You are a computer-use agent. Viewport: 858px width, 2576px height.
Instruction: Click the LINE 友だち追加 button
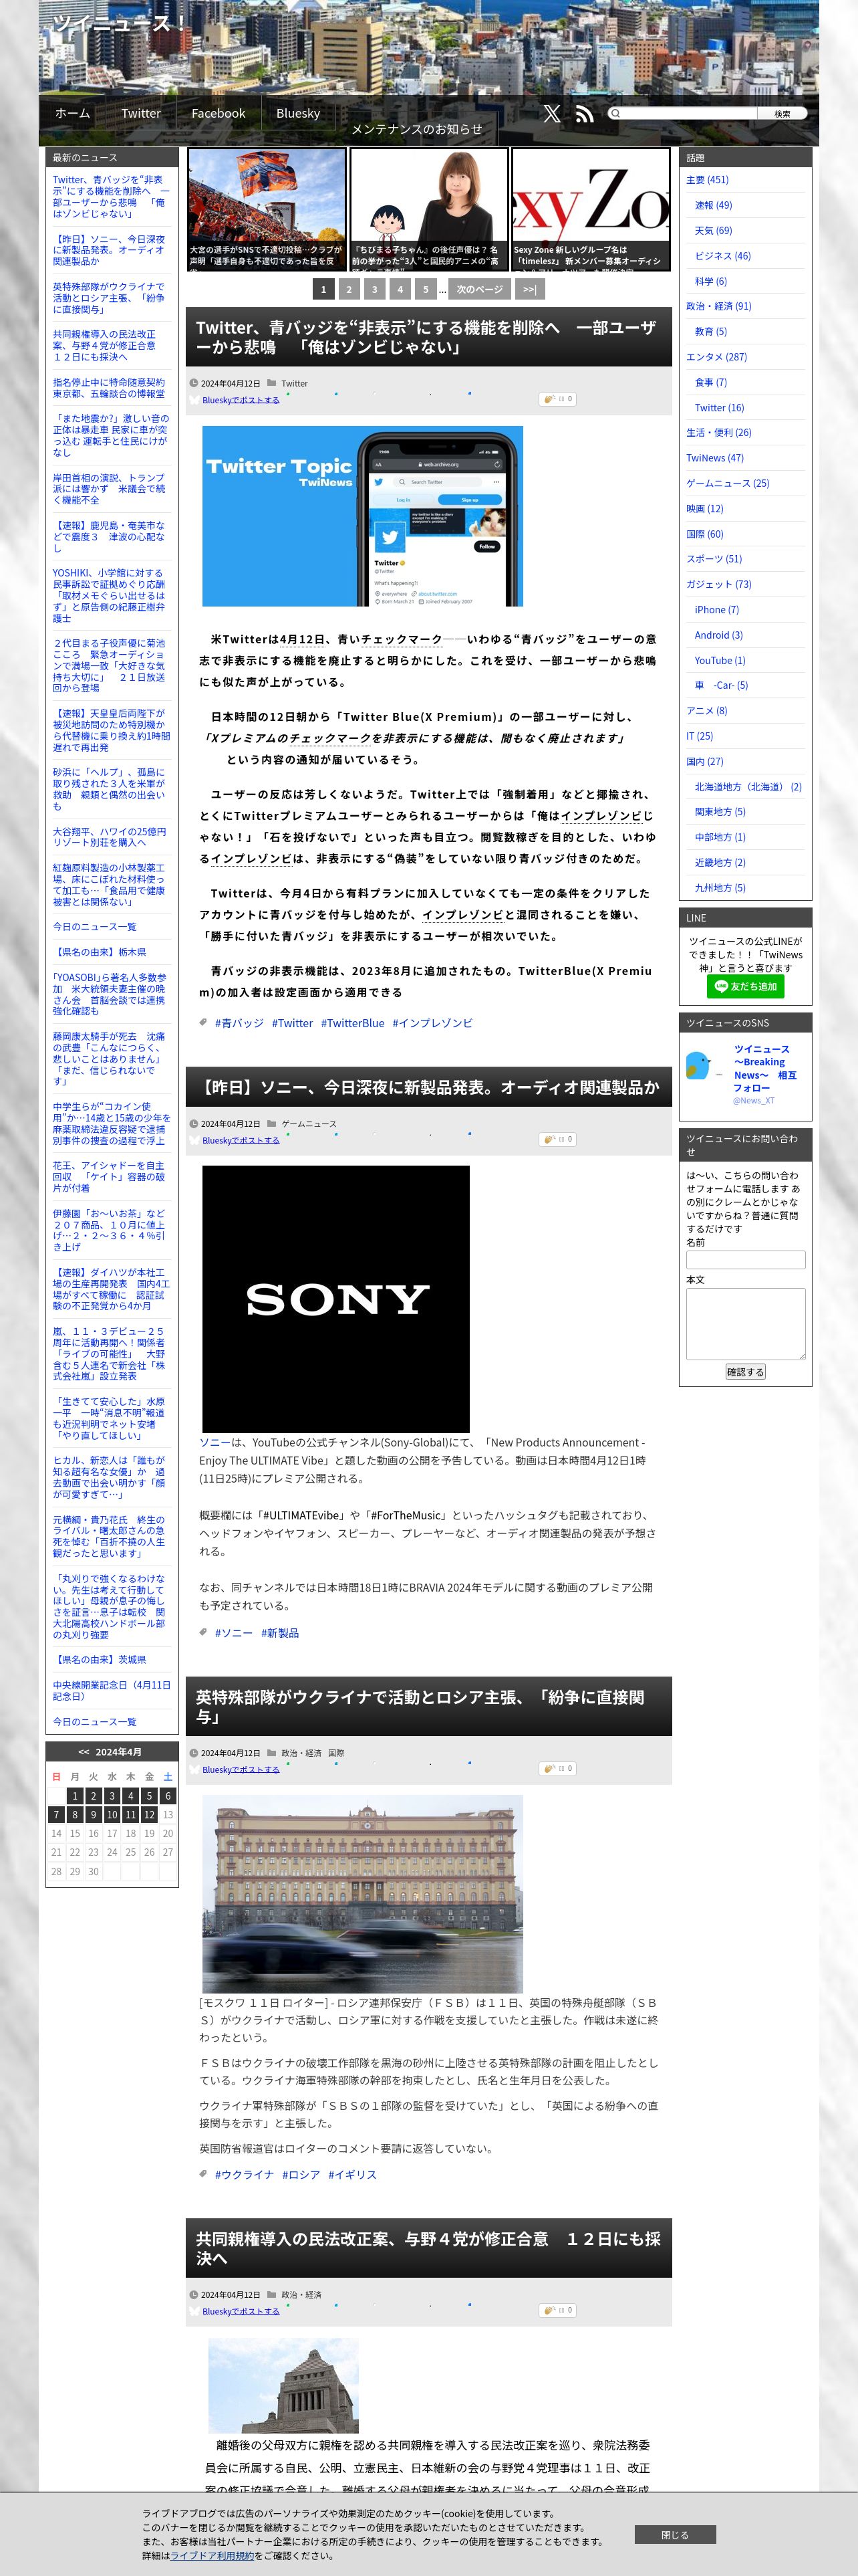(745, 986)
